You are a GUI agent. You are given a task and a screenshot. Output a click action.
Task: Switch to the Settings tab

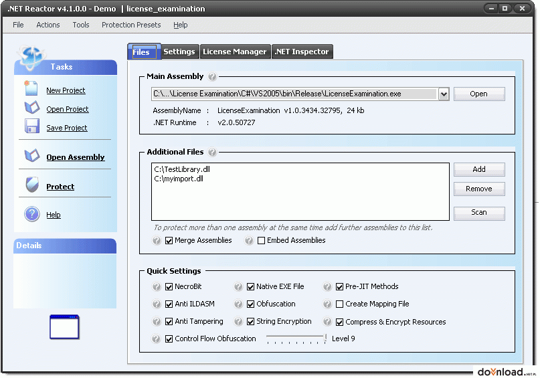tap(179, 52)
